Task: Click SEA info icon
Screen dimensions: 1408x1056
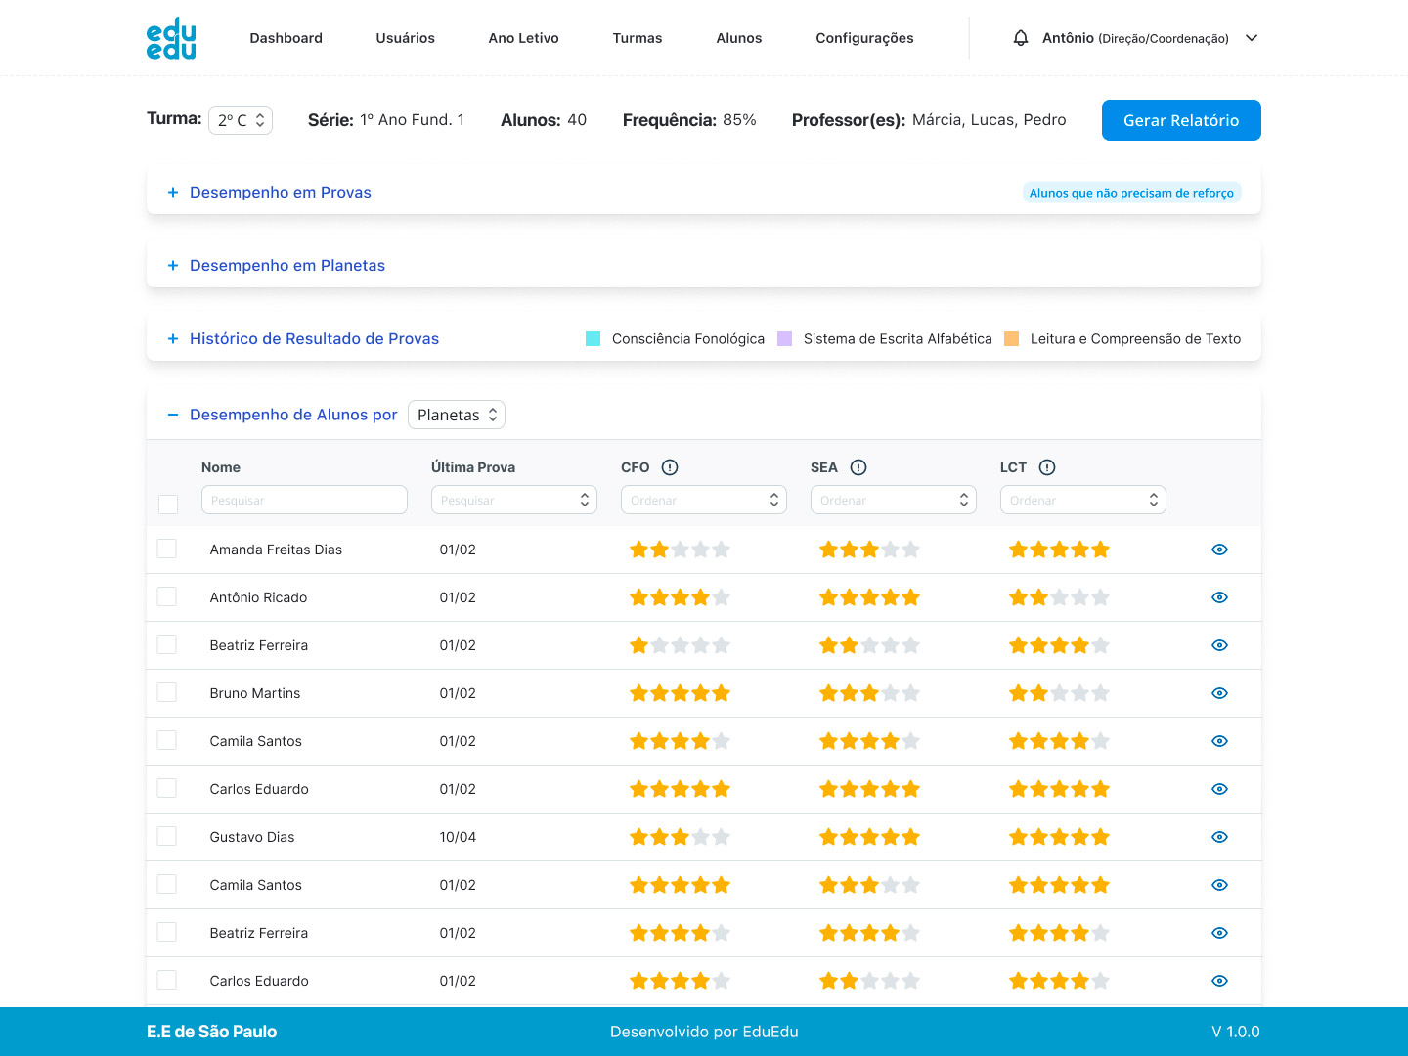Action: (x=858, y=467)
